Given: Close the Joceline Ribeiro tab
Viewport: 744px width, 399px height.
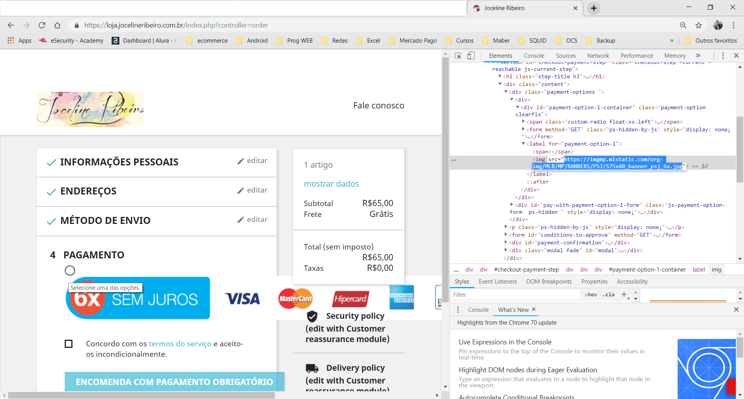Looking at the screenshot, I should (x=575, y=8).
